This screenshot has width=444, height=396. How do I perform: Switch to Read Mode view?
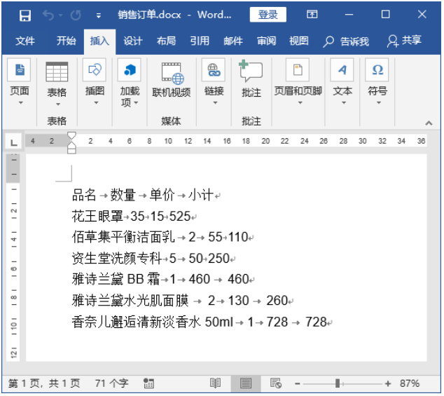(x=215, y=383)
